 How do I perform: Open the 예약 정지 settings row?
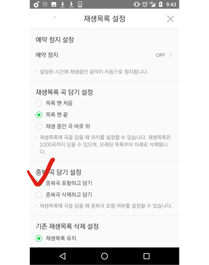click(x=104, y=55)
